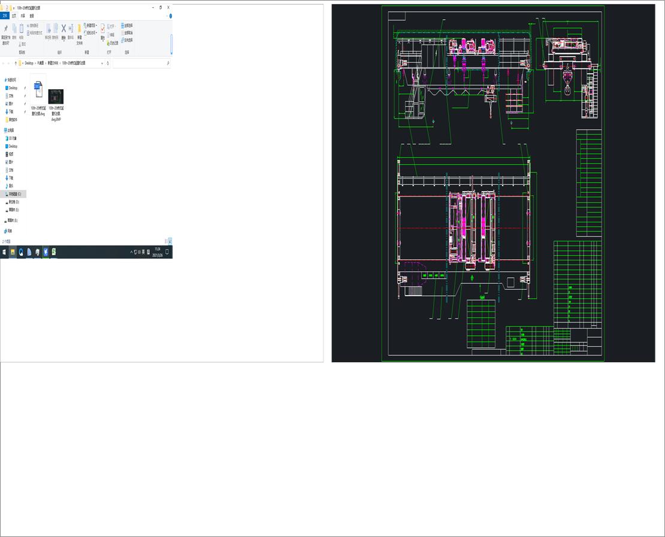Image resolution: width=665 pixels, height=537 pixels.
Task: Toggle the IME language indicator in the tray
Action: tap(143, 252)
